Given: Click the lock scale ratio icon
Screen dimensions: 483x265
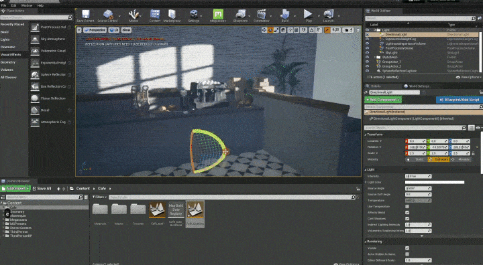Looking at the screenshot, I should [x=473, y=153].
